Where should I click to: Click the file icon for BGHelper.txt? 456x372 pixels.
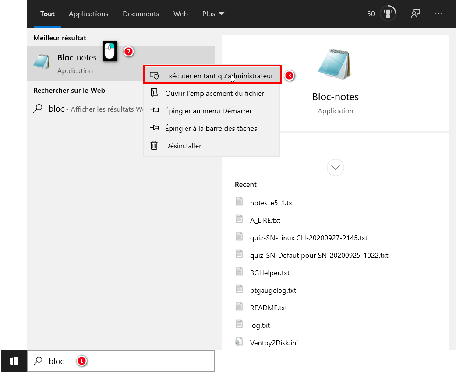(x=239, y=271)
